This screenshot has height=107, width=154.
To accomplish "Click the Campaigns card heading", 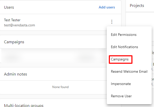I will pos(14,42).
